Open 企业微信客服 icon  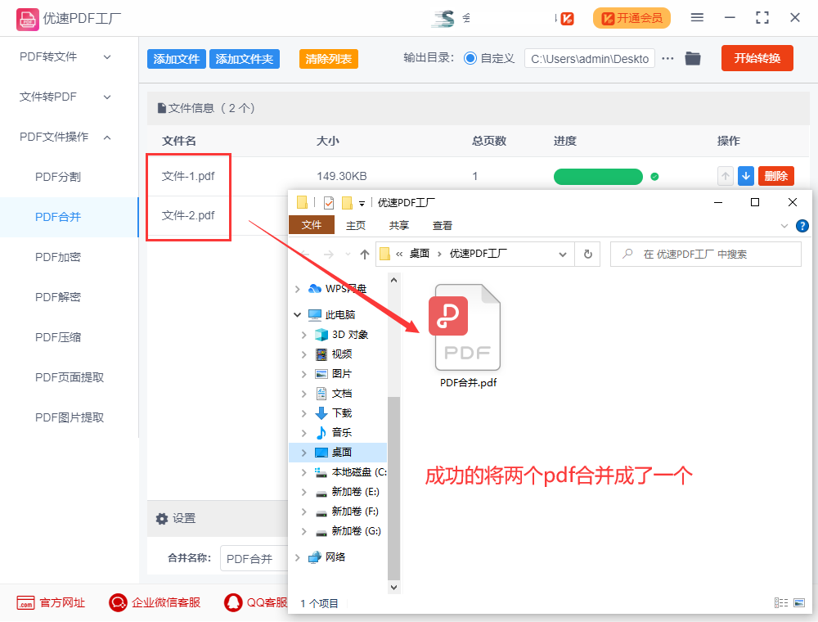click(x=118, y=602)
